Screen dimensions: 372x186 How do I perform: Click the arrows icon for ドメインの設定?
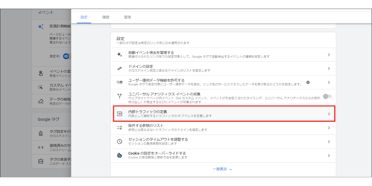[x=119, y=69]
